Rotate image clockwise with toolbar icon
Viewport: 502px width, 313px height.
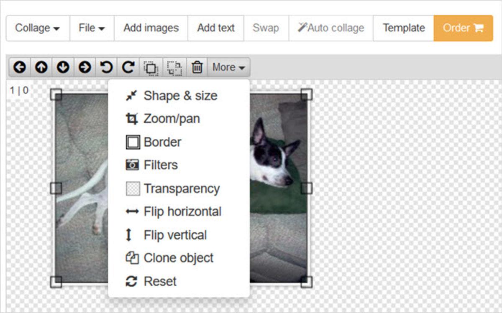click(128, 67)
